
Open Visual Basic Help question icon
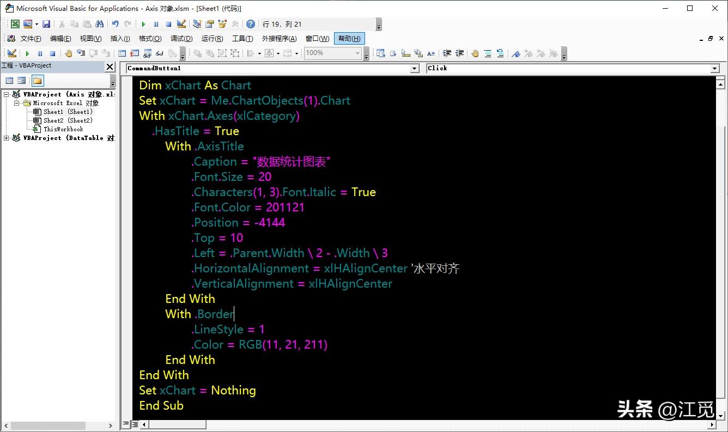click(x=251, y=24)
